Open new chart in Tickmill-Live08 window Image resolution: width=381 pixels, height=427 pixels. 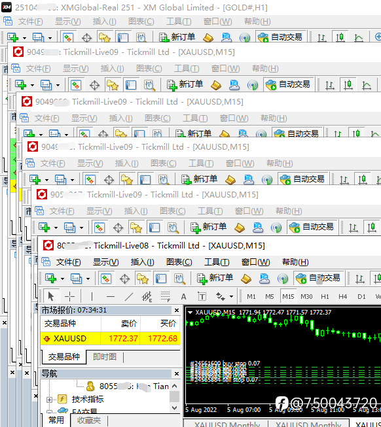tap(50, 279)
